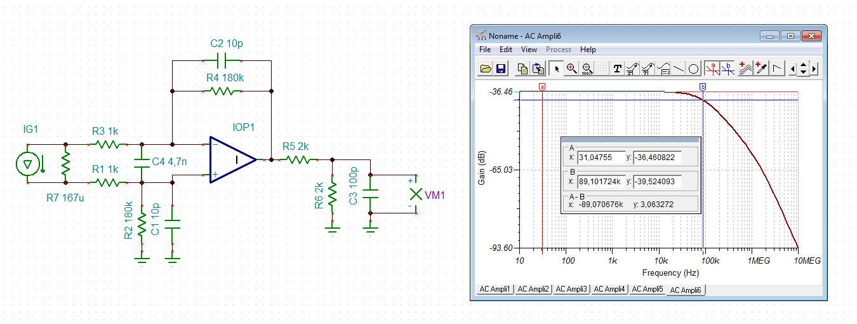Select capacitor C1 10p
Screen dimensions: 857x324
[173, 224]
